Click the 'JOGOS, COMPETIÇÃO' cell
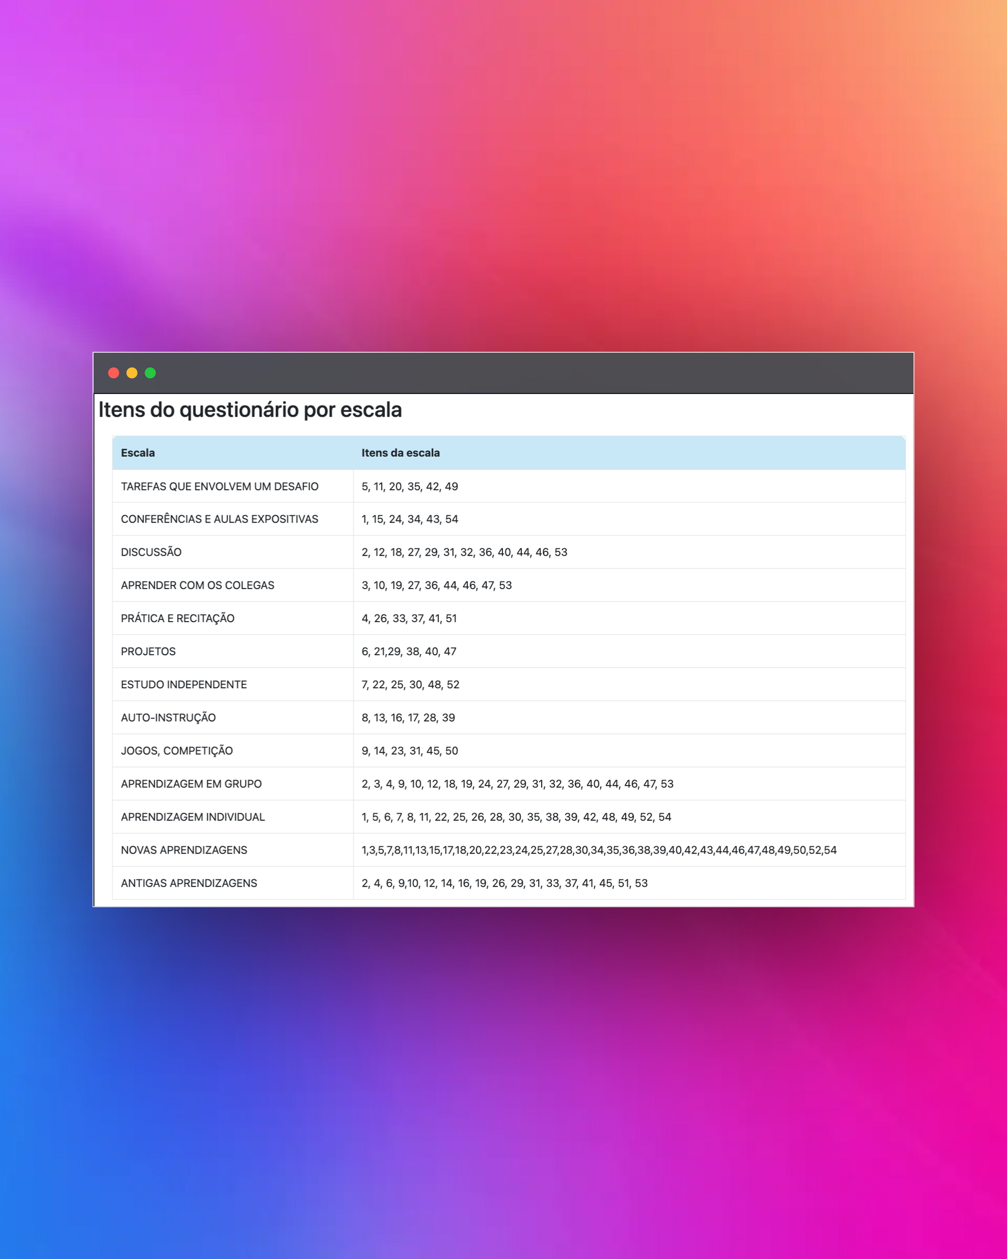The height and width of the screenshot is (1259, 1007). click(177, 751)
